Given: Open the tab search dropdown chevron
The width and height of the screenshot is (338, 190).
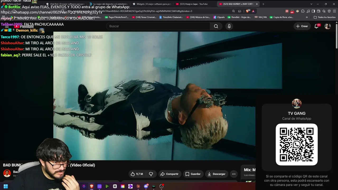Looking at the screenshot, I should [311, 4].
